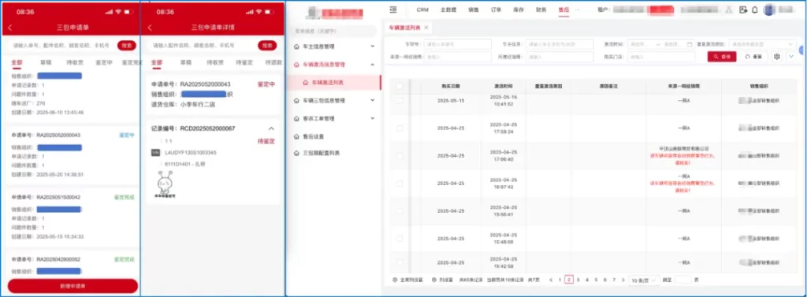
Task: Open 车辆激活列表 sidebar item
Action: click(x=334, y=83)
